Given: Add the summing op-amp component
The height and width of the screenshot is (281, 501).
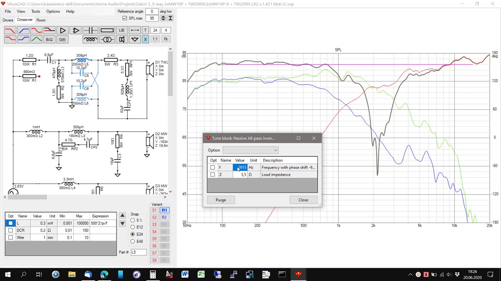Looking at the screenshot, I should 76,30.
